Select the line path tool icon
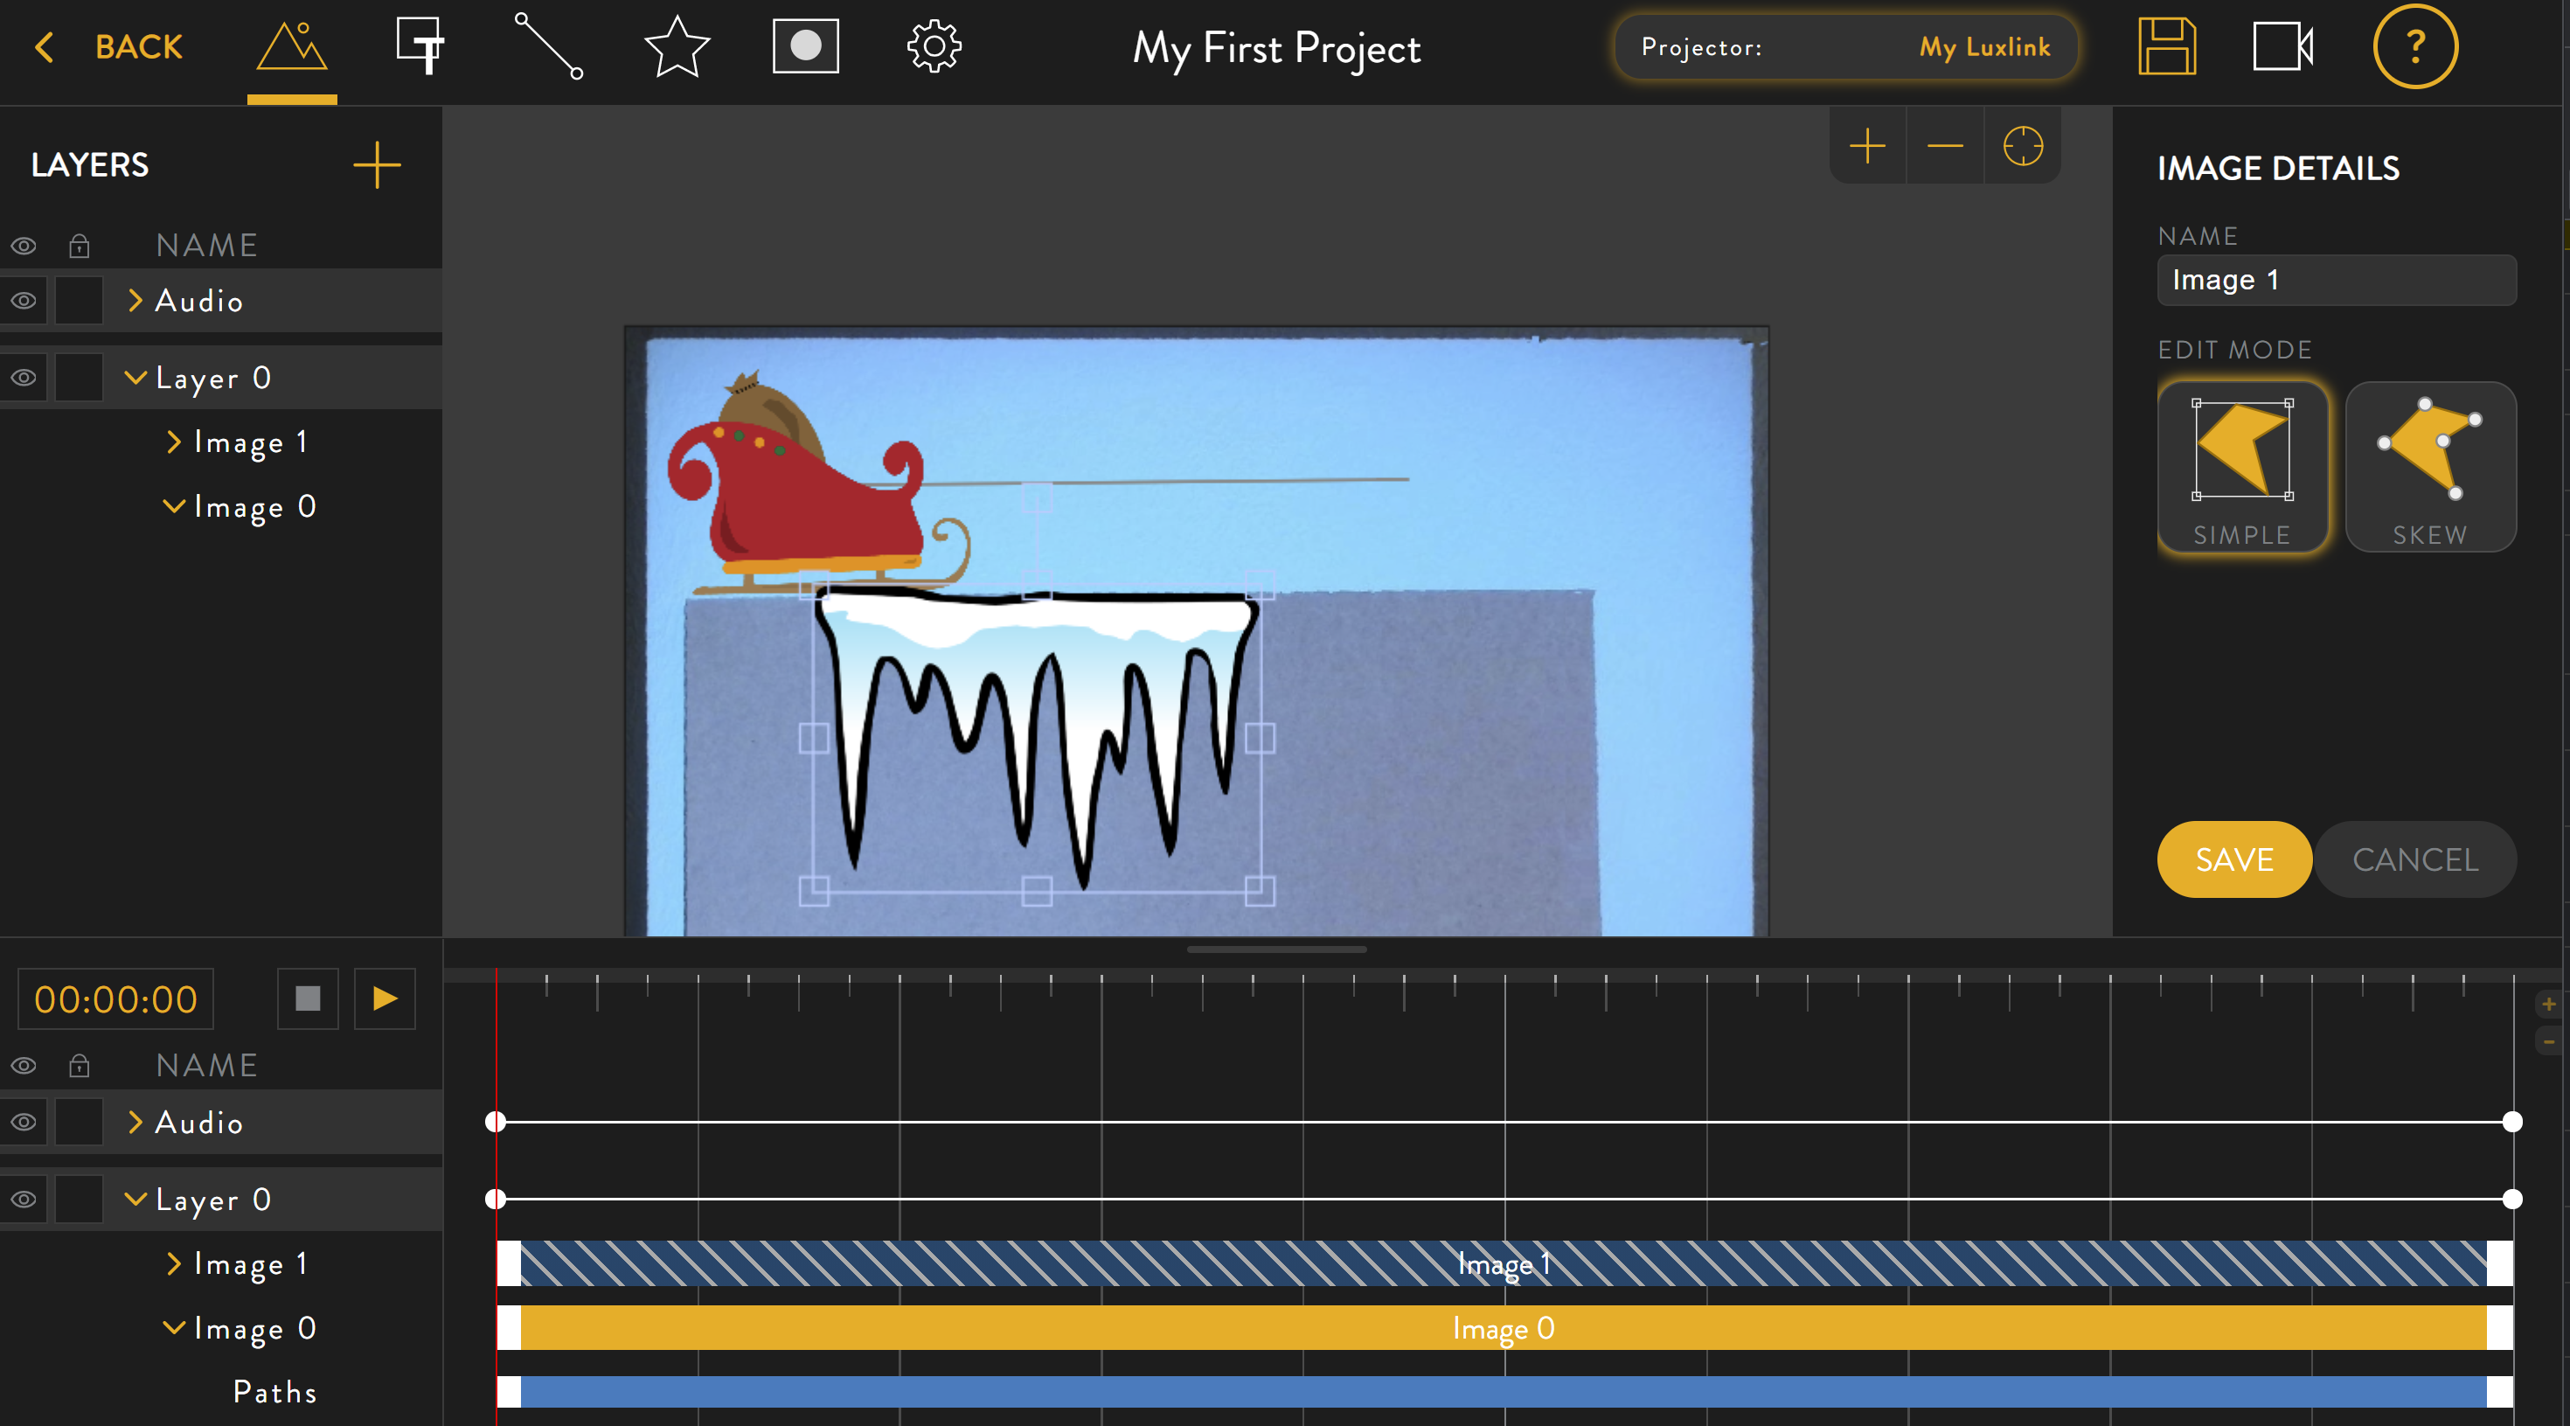The height and width of the screenshot is (1426, 2570). point(548,47)
